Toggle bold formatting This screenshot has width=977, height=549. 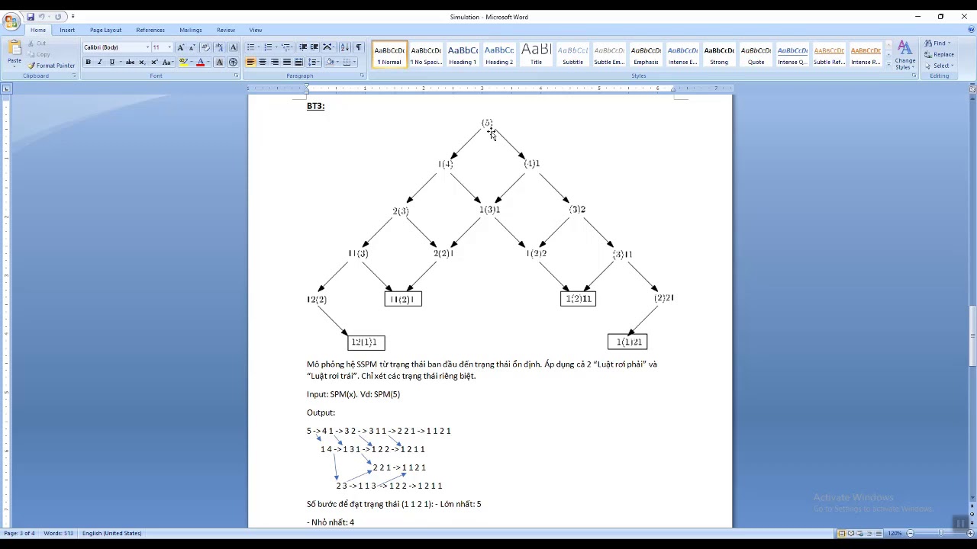[x=88, y=63]
